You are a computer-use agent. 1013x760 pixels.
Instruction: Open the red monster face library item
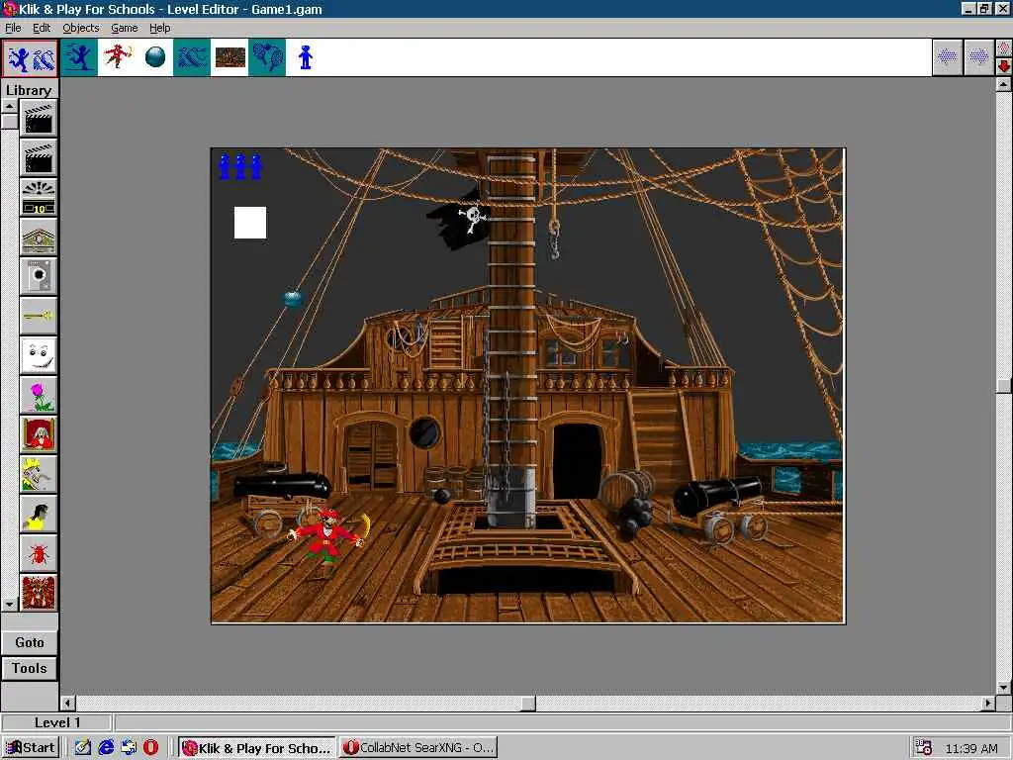(39, 592)
